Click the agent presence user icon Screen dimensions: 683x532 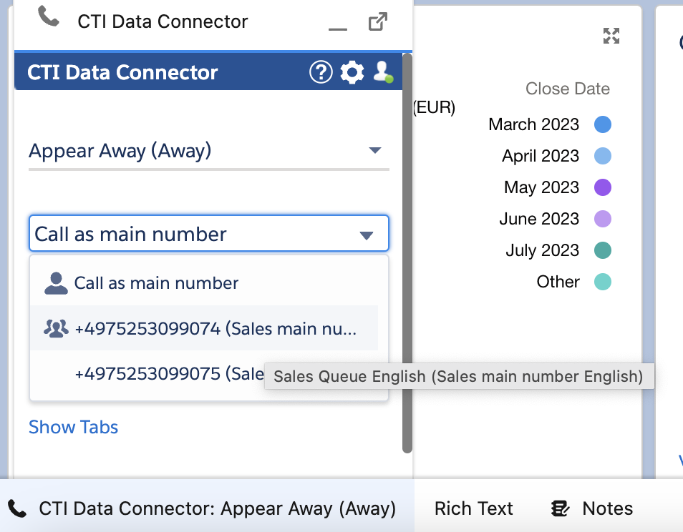point(383,72)
